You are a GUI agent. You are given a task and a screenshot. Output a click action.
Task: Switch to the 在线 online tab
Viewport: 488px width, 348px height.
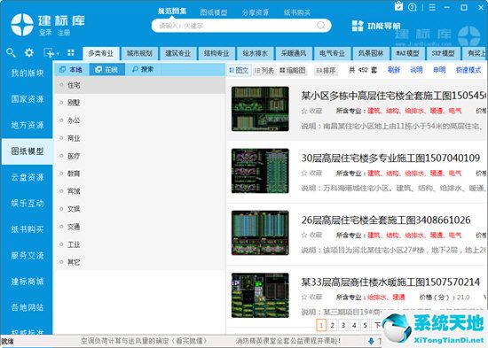coord(107,69)
